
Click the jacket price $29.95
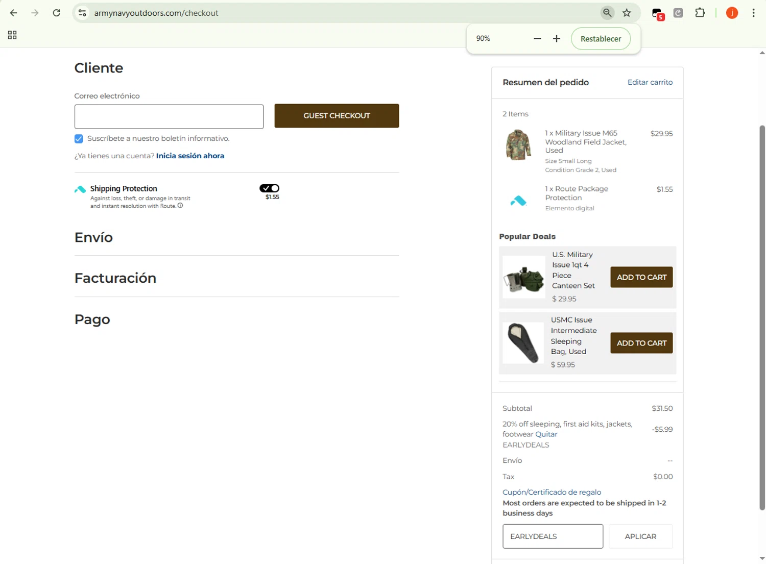[661, 134]
